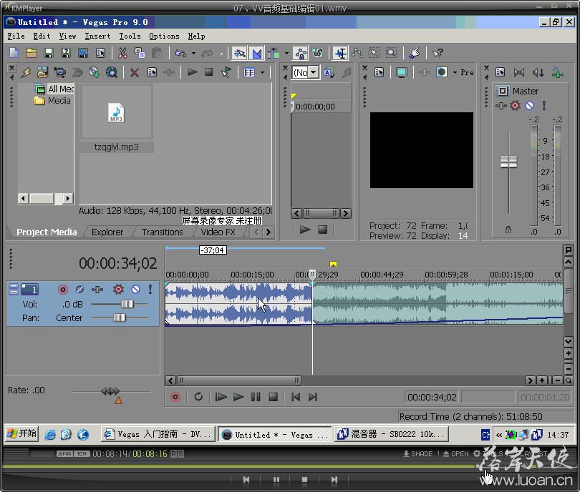Screen dimensions: 580x492
Task: Select the Zoom Edit magnifier tool
Action: tap(391, 54)
